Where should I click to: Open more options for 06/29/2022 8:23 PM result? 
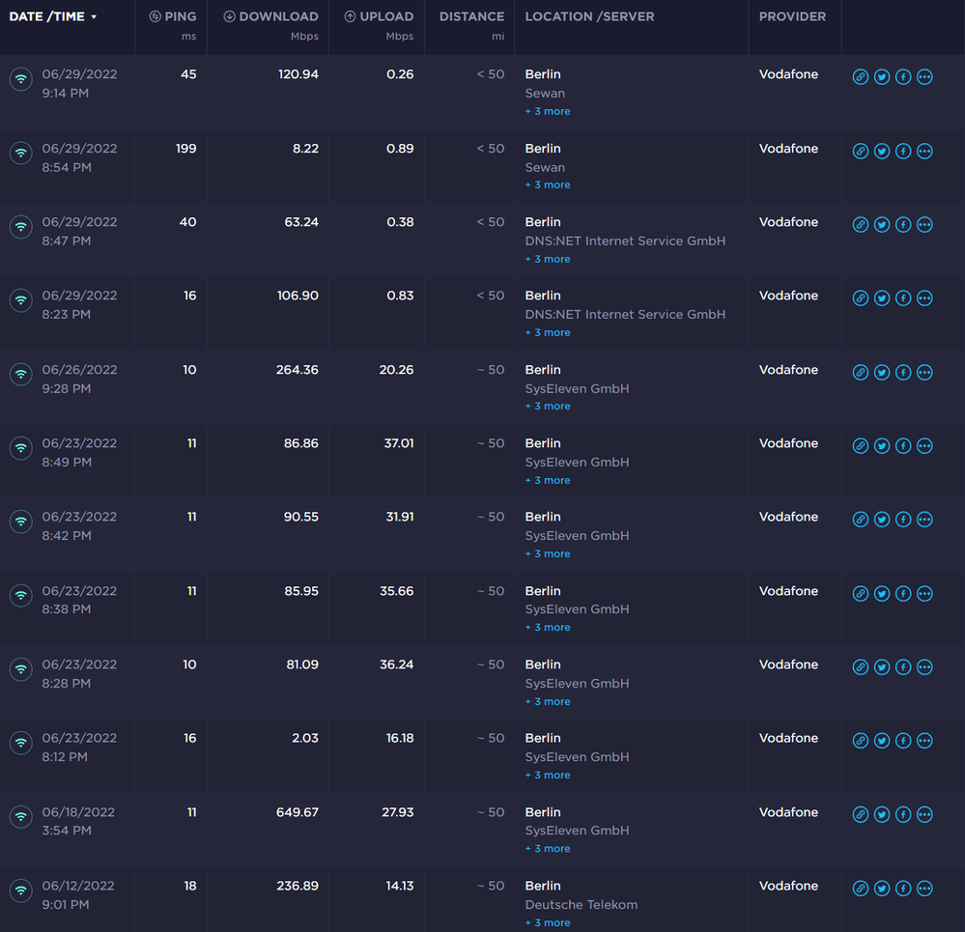pos(924,298)
